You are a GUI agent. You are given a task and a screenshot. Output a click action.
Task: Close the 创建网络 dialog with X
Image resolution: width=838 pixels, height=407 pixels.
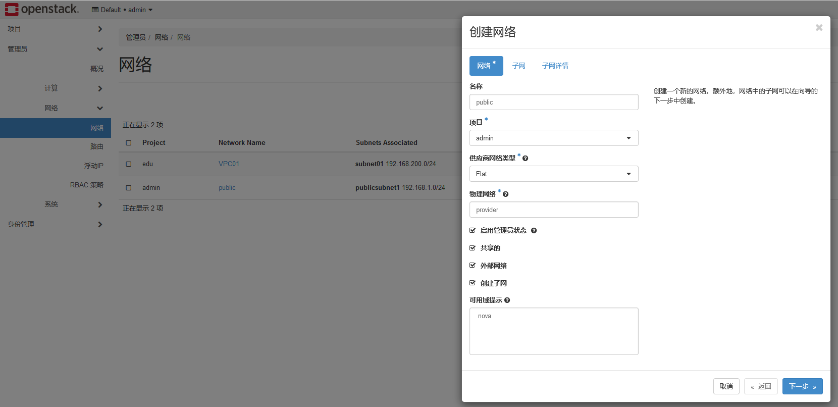tap(819, 28)
